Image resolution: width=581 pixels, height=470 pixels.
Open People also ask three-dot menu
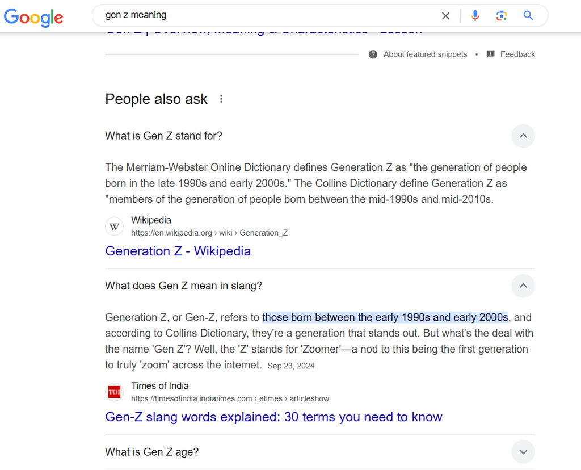(x=221, y=99)
